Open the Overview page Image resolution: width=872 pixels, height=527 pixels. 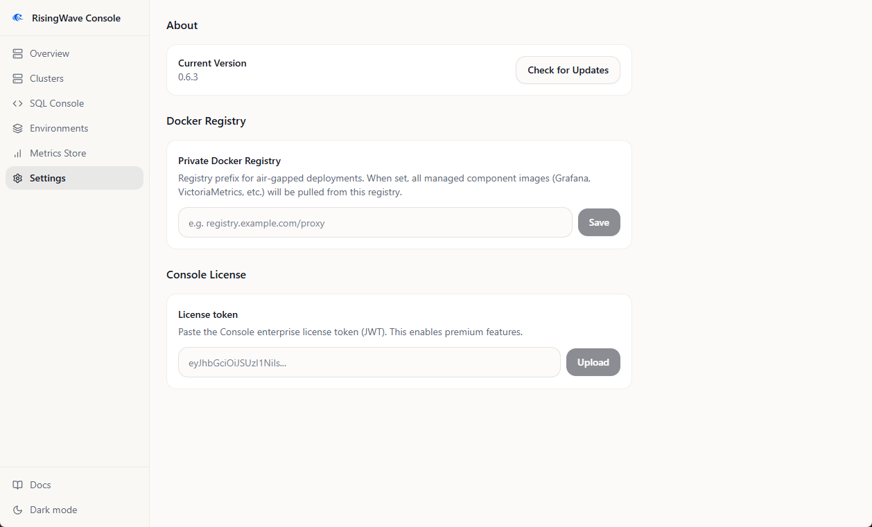tap(74, 53)
